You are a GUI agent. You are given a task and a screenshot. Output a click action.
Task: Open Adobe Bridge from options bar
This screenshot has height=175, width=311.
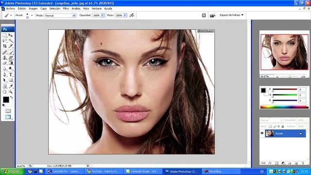[212, 15]
